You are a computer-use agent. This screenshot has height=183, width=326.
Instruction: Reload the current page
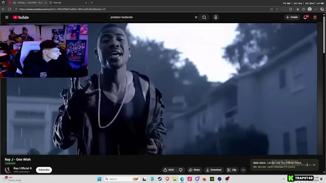9,9
